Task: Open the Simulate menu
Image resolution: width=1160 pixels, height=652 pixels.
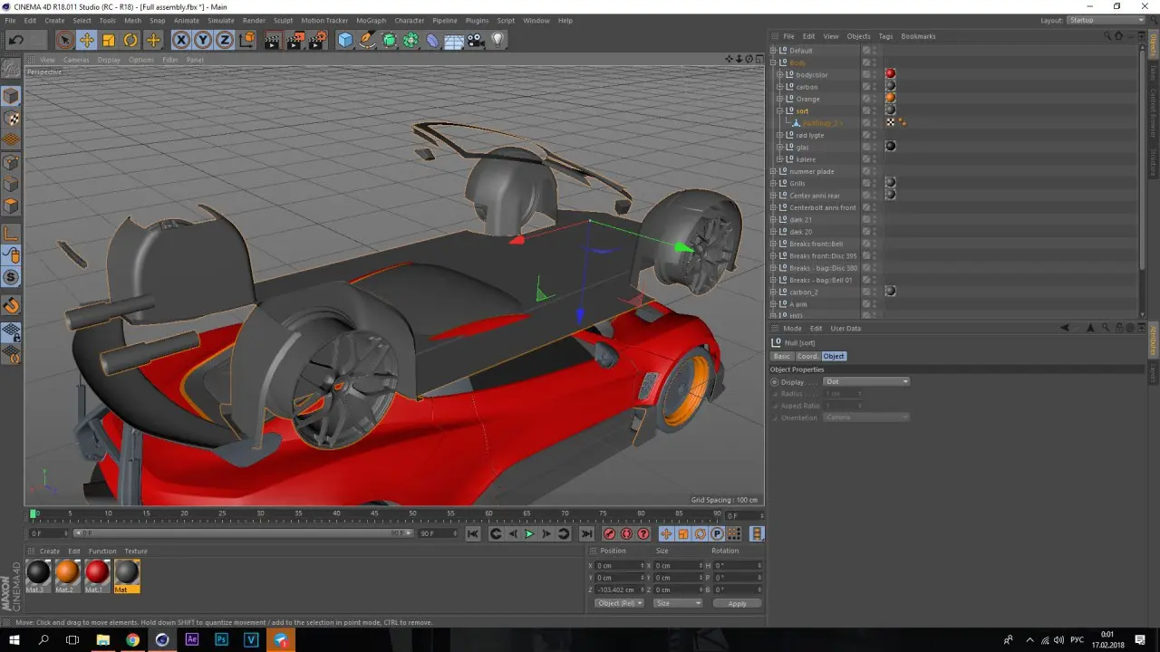Action: pyautogui.click(x=221, y=20)
